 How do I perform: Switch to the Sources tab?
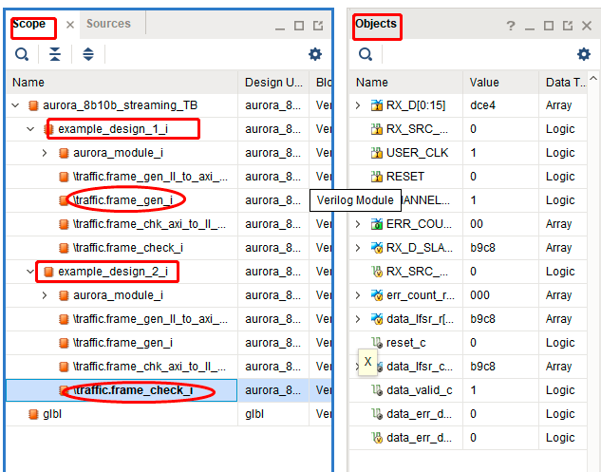tap(108, 24)
